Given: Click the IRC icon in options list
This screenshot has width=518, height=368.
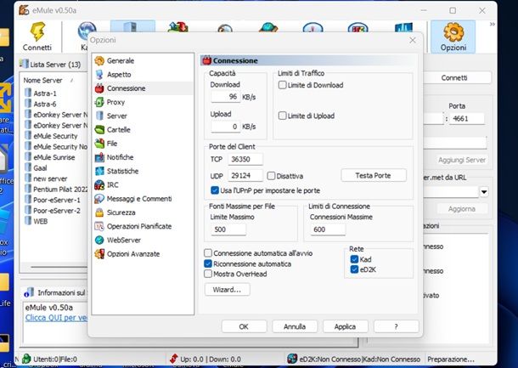Looking at the screenshot, I should pos(99,185).
